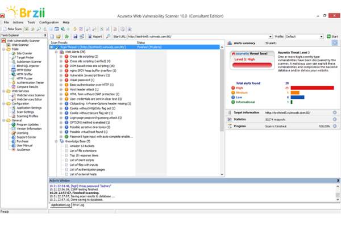Select Web Scanner in Tools Explorer
This screenshot has width=341, height=227.
click(x=20, y=45)
